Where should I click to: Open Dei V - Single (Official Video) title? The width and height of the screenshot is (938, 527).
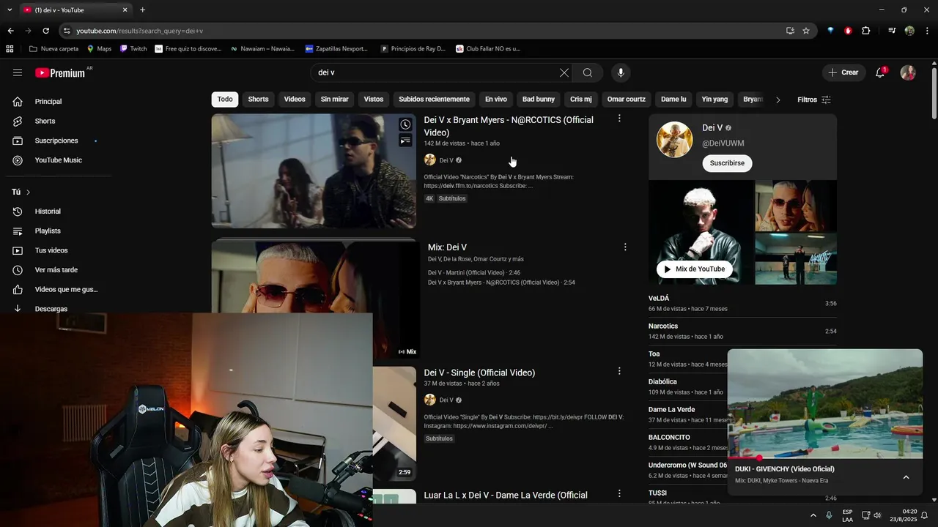479,373
